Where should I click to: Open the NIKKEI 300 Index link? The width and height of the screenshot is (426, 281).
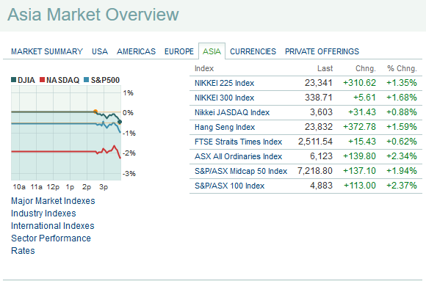(x=225, y=98)
